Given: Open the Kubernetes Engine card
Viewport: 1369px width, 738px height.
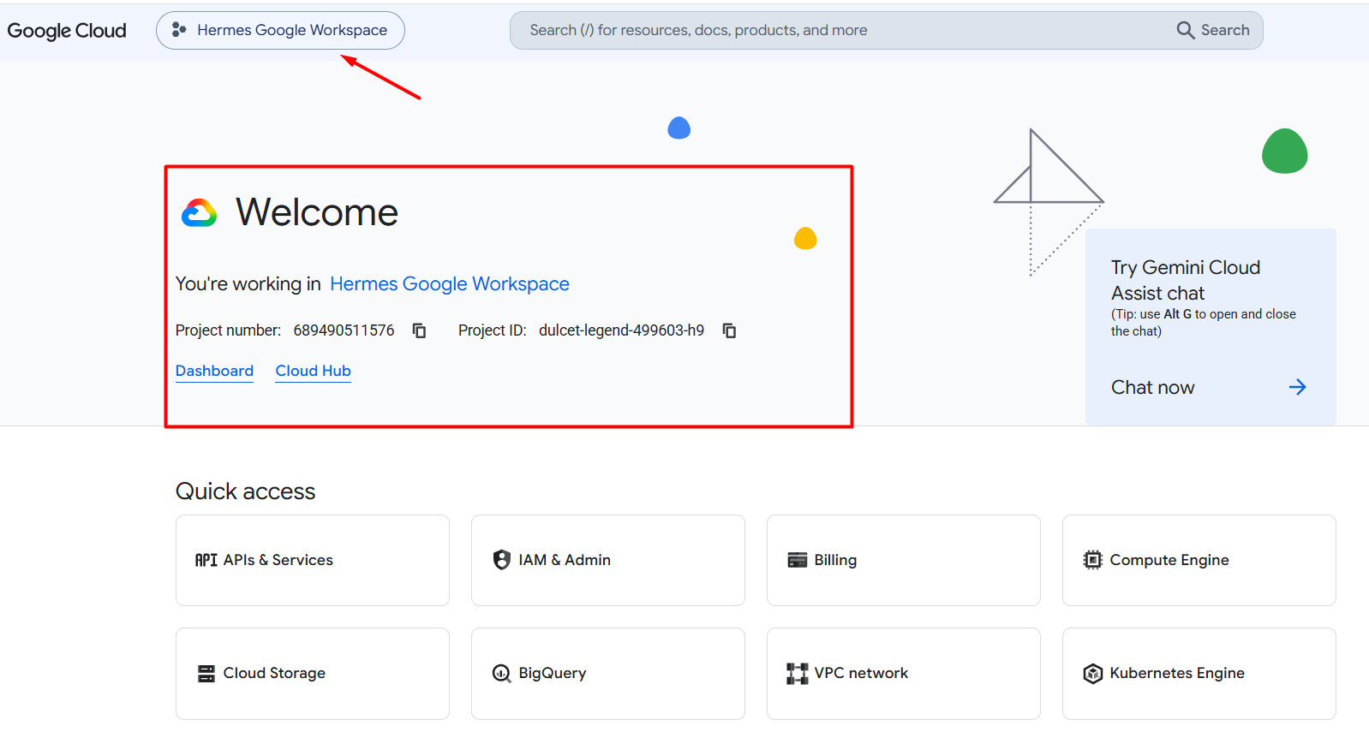Looking at the screenshot, I should coord(1199,674).
